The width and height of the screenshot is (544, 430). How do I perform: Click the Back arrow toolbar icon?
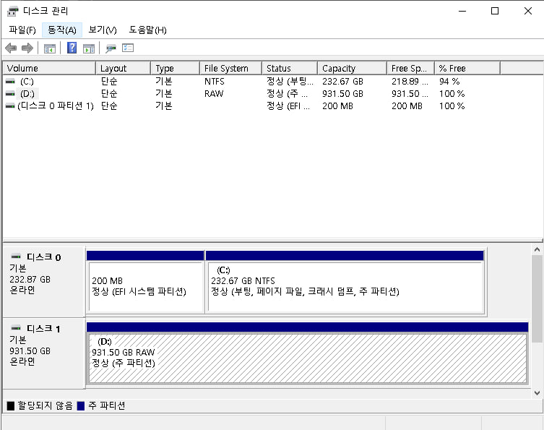click(11, 48)
